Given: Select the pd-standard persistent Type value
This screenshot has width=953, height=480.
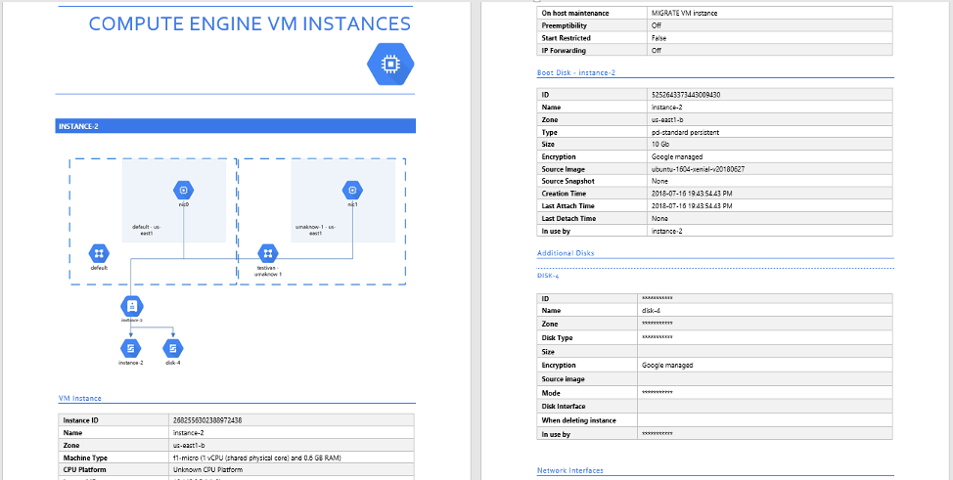Looking at the screenshot, I should click(685, 132).
